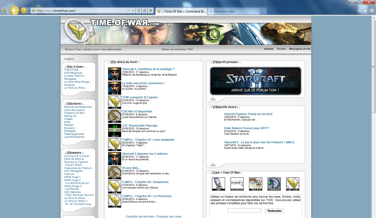Click the thumbnail beside 'ToWFic - Chapitre 50'
This screenshot has width=376, height=218.
tap(115, 144)
